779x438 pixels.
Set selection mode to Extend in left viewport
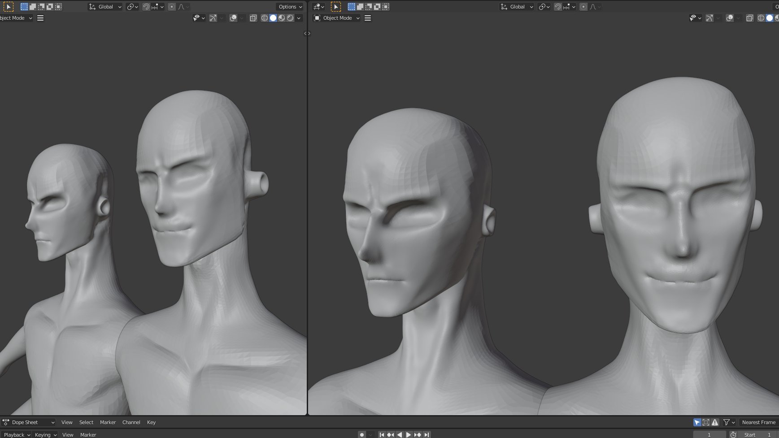[33, 7]
